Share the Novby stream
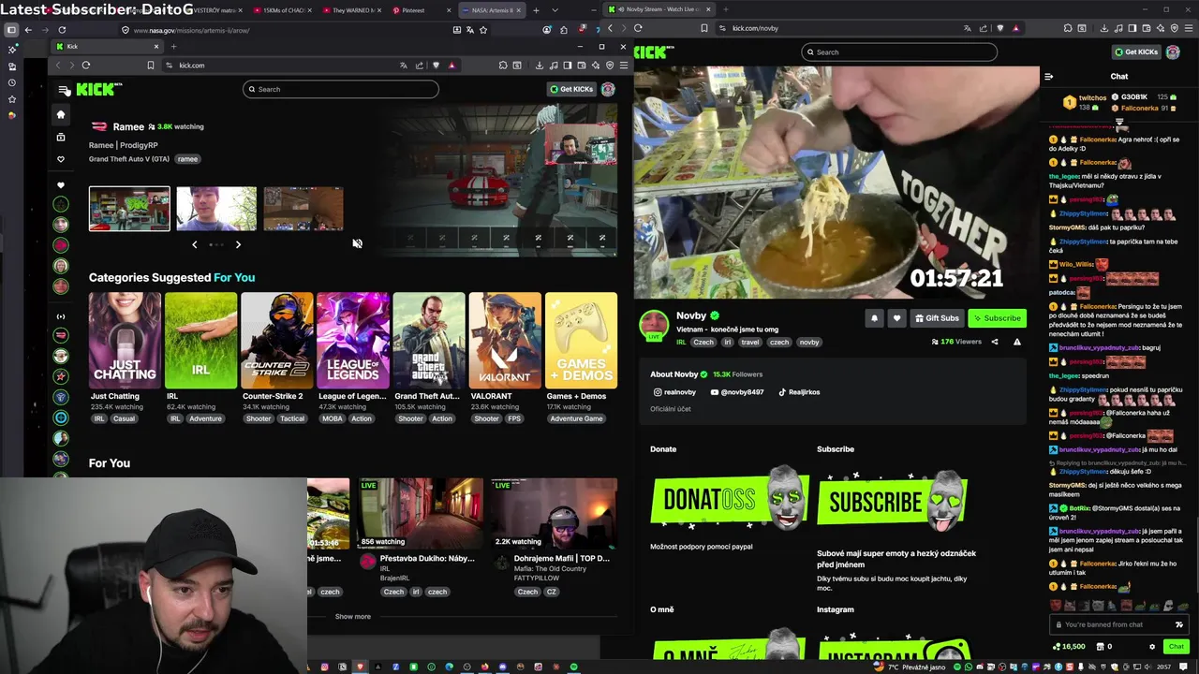The image size is (1199, 674). coord(995,342)
